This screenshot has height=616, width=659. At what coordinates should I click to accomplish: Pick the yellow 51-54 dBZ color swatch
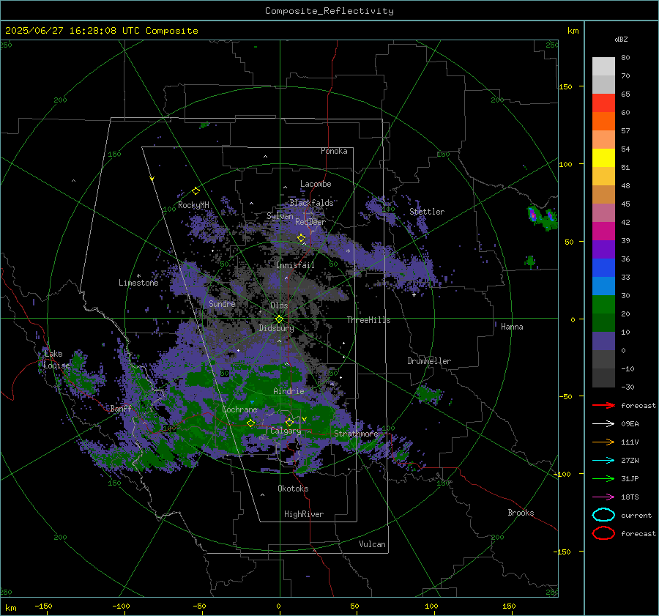pyautogui.click(x=603, y=158)
